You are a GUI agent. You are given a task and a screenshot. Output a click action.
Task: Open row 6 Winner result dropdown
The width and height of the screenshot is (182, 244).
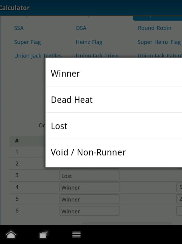(89, 211)
